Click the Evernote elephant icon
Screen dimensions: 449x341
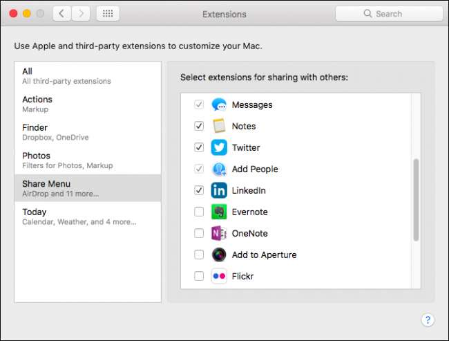(x=219, y=212)
